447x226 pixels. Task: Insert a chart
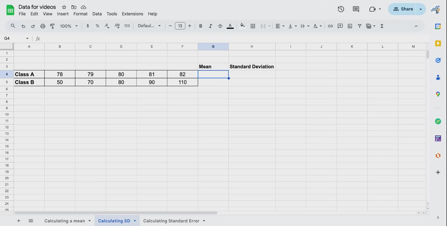pyautogui.click(x=350, y=26)
